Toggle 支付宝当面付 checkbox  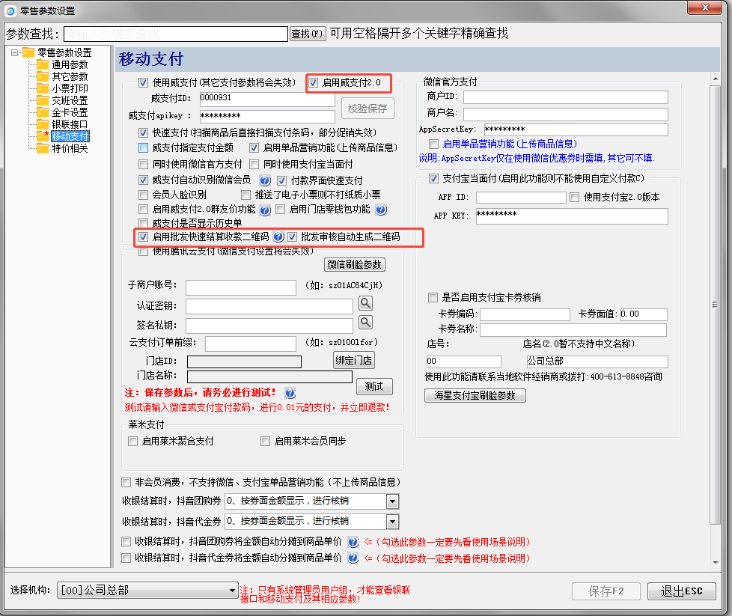(433, 178)
